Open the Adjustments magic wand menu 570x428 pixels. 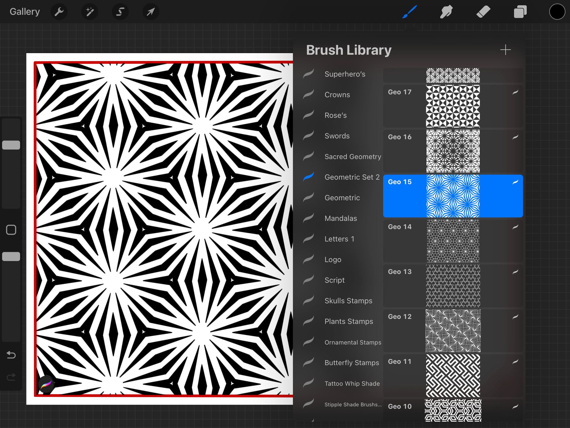tap(90, 12)
